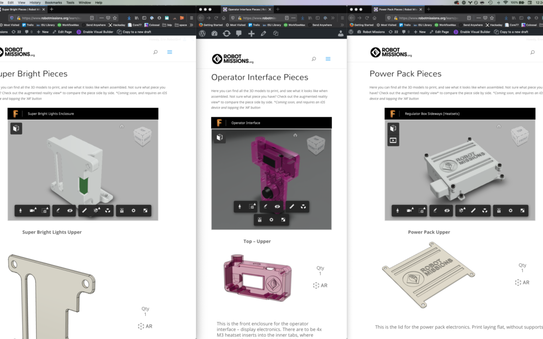The width and height of the screenshot is (543, 339).
Task: Select markup pencil tool in Super Bright viewer
Action: tap(58, 210)
